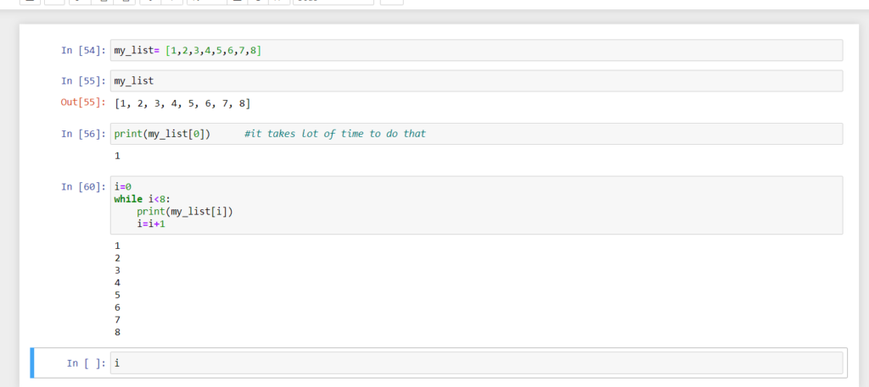Click the 'Out[55]:' output prompt

coord(83,102)
